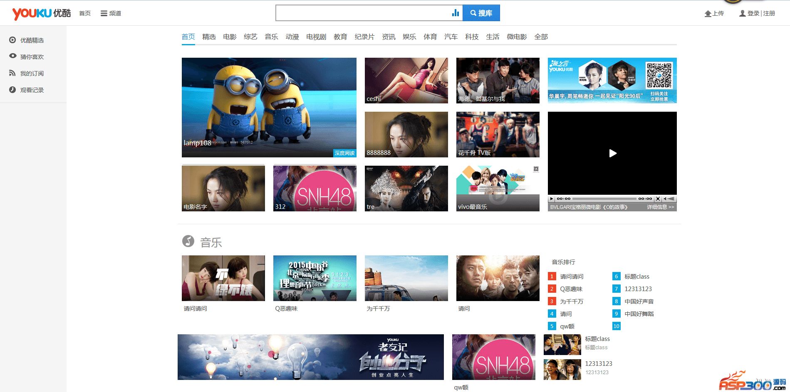This screenshot has width=790, height=392.
Task: Open 猜你喜欢 eye icon in the sidebar
Action: click(13, 56)
